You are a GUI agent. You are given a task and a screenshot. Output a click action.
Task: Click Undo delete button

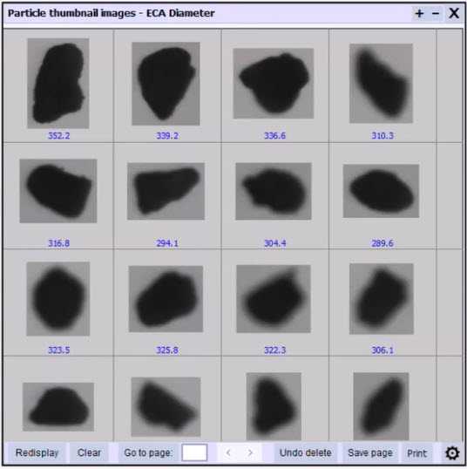305,452
